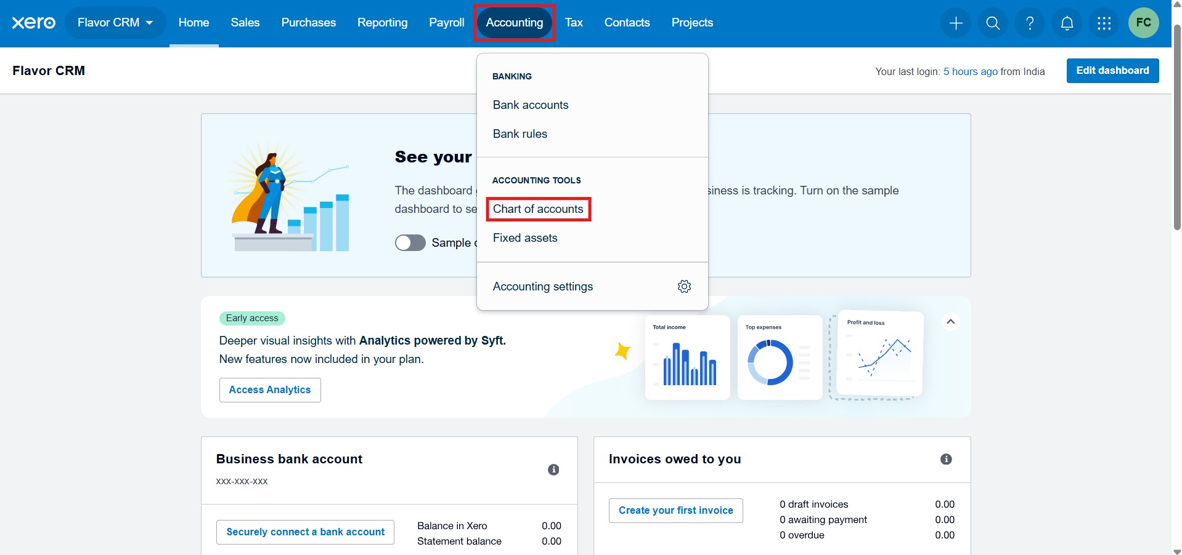Open the plus create-new icon
This screenshot has height=555, width=1182.
point(956,23)
